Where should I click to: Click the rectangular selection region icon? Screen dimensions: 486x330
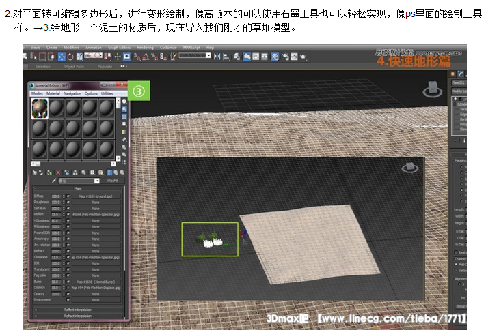click(x=42, y=57)
